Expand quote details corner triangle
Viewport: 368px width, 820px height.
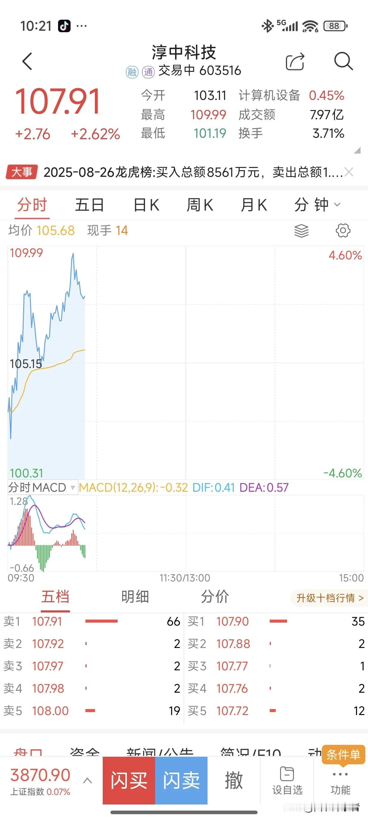(357, 150)
